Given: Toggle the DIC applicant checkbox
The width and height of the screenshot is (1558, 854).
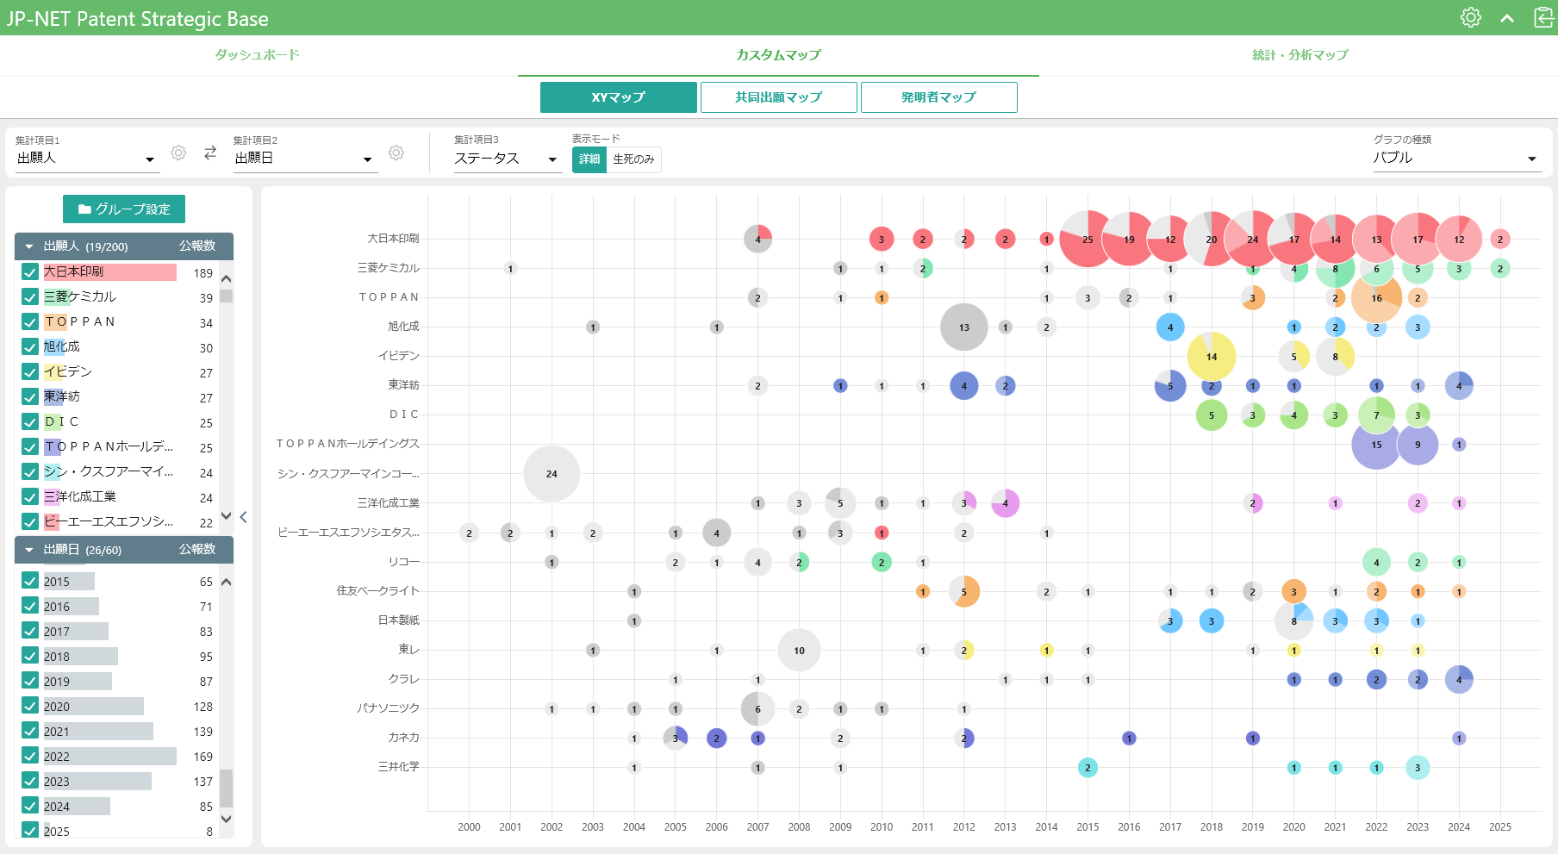Looking at the screenshot, I should coord(30,421).
